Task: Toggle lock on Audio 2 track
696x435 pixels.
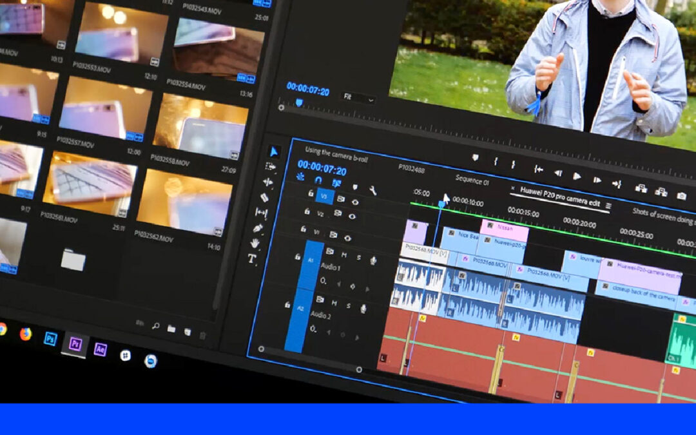Action: (x=287, y=304)
